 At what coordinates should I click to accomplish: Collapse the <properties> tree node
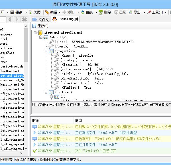pos(46,51)
